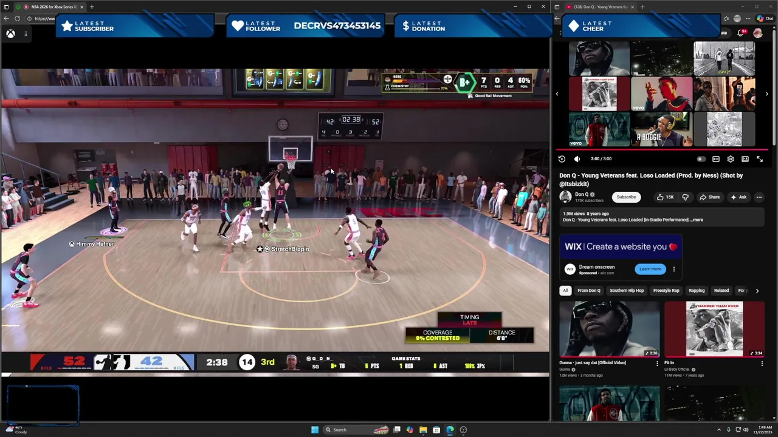The height and width of the screenshot is (437, 778).
Task: Mute the YouTube player volume
Action: pos(577,159)
